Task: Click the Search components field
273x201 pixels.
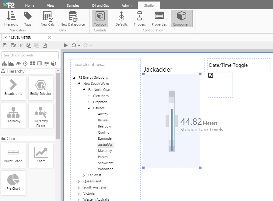Action: (x=30, y=55)
